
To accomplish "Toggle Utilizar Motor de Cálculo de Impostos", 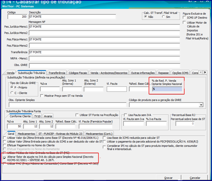I will point(184,22).
